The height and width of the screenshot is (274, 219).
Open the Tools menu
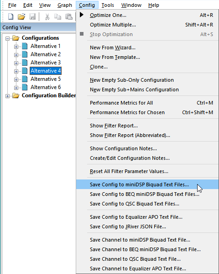(108, 5)
